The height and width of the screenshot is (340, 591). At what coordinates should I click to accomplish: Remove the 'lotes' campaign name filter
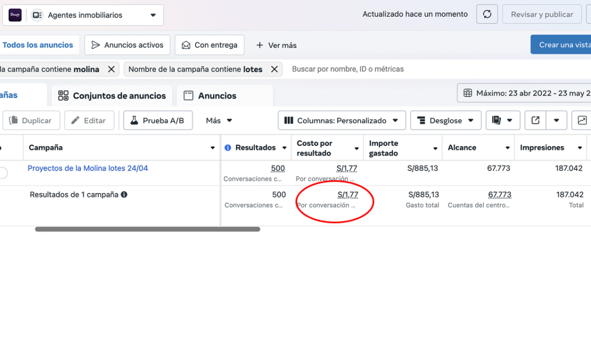[275, 69]
